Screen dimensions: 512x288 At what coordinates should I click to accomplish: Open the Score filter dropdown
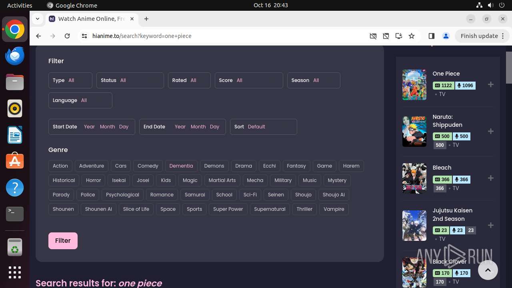(x=249, y=80)
